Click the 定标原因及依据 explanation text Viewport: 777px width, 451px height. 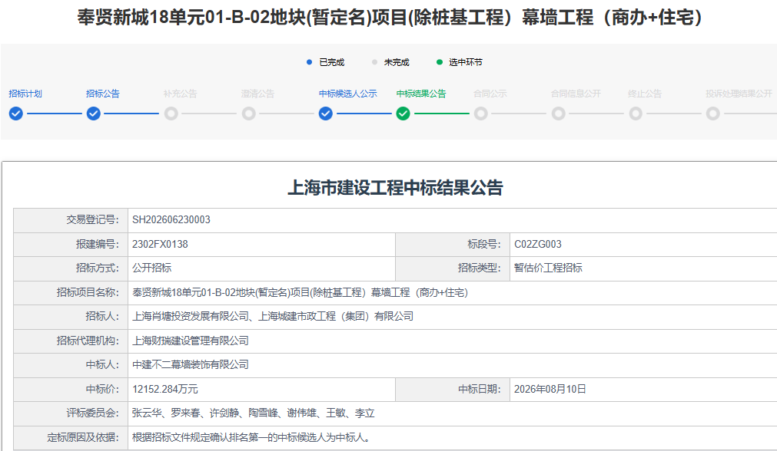[251, 438]
